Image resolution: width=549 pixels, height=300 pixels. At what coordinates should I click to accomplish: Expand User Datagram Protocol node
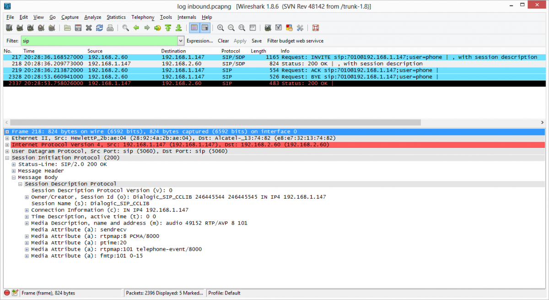(x=7, y=151)
